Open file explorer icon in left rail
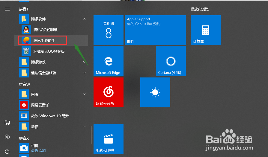The image size is (268, 157). coord(7,123)
